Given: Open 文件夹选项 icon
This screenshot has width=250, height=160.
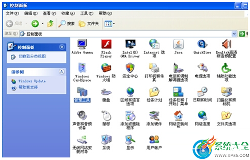Looking at the screenshot, I should pos(226,116).
